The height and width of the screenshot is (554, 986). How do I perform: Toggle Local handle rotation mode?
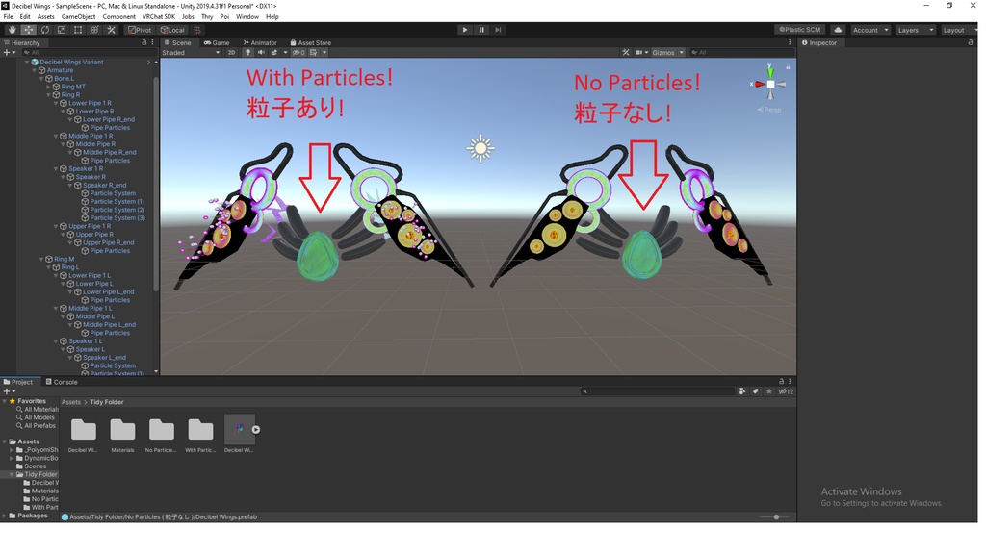[x=172, y=30]
